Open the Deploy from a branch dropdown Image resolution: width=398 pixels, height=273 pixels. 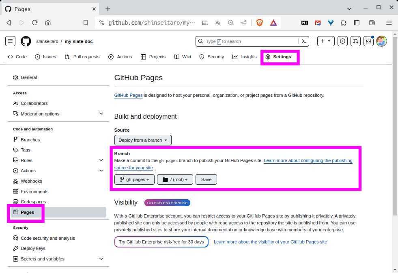pyautogui.click(x=143, y=140)
